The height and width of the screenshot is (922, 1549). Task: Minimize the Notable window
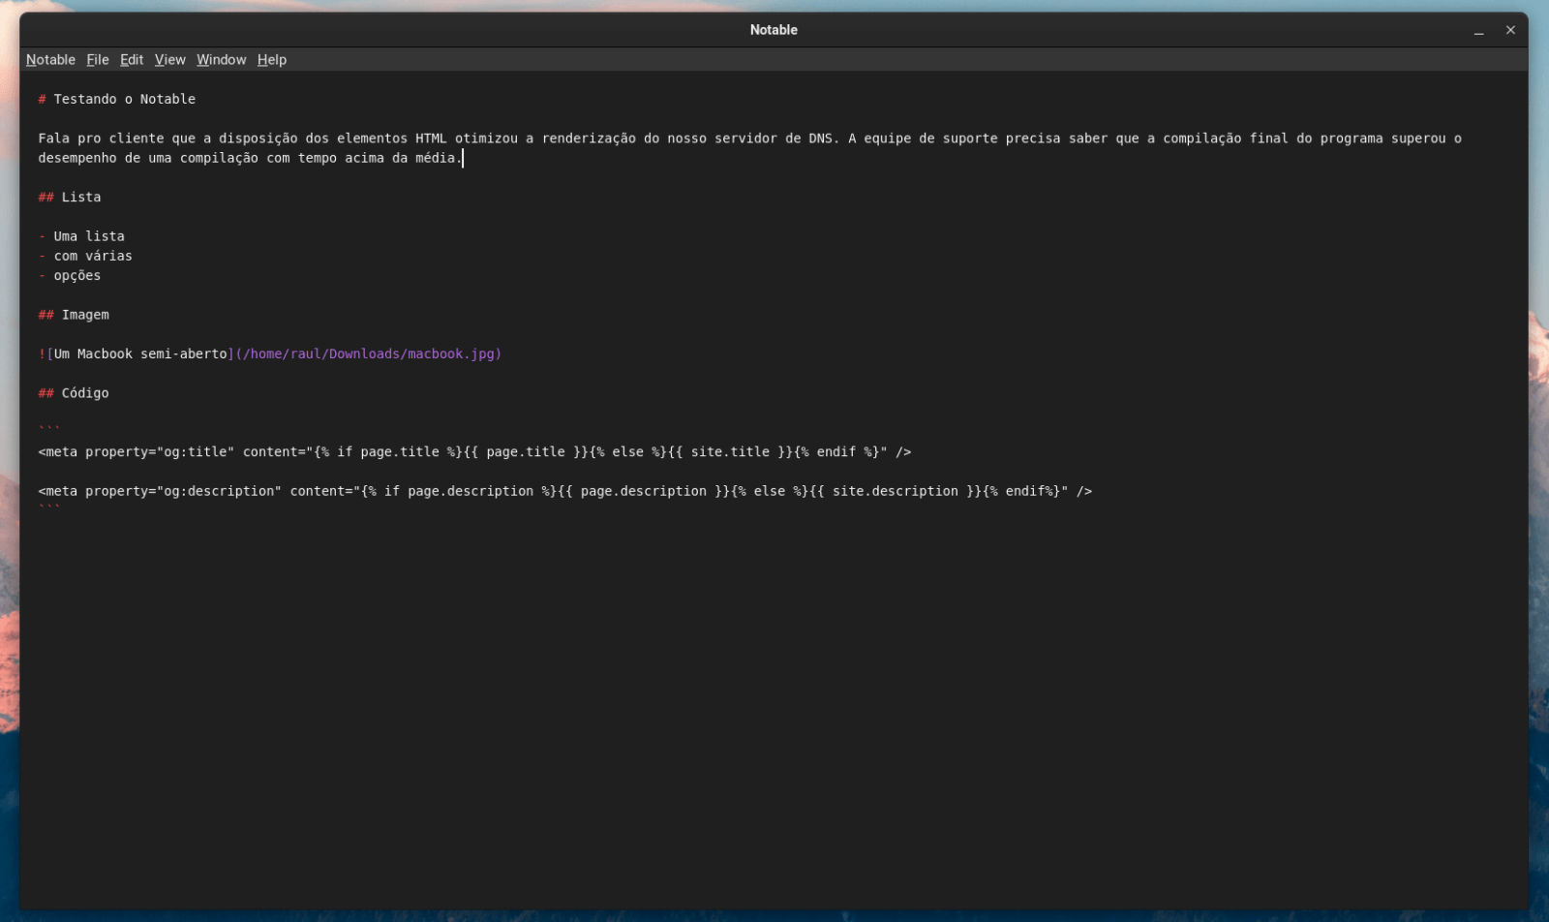(1478, 30)
